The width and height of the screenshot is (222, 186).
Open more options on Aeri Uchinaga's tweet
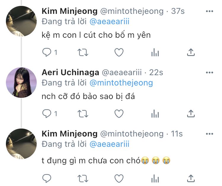pyautogui.click(x=209, y=73)
